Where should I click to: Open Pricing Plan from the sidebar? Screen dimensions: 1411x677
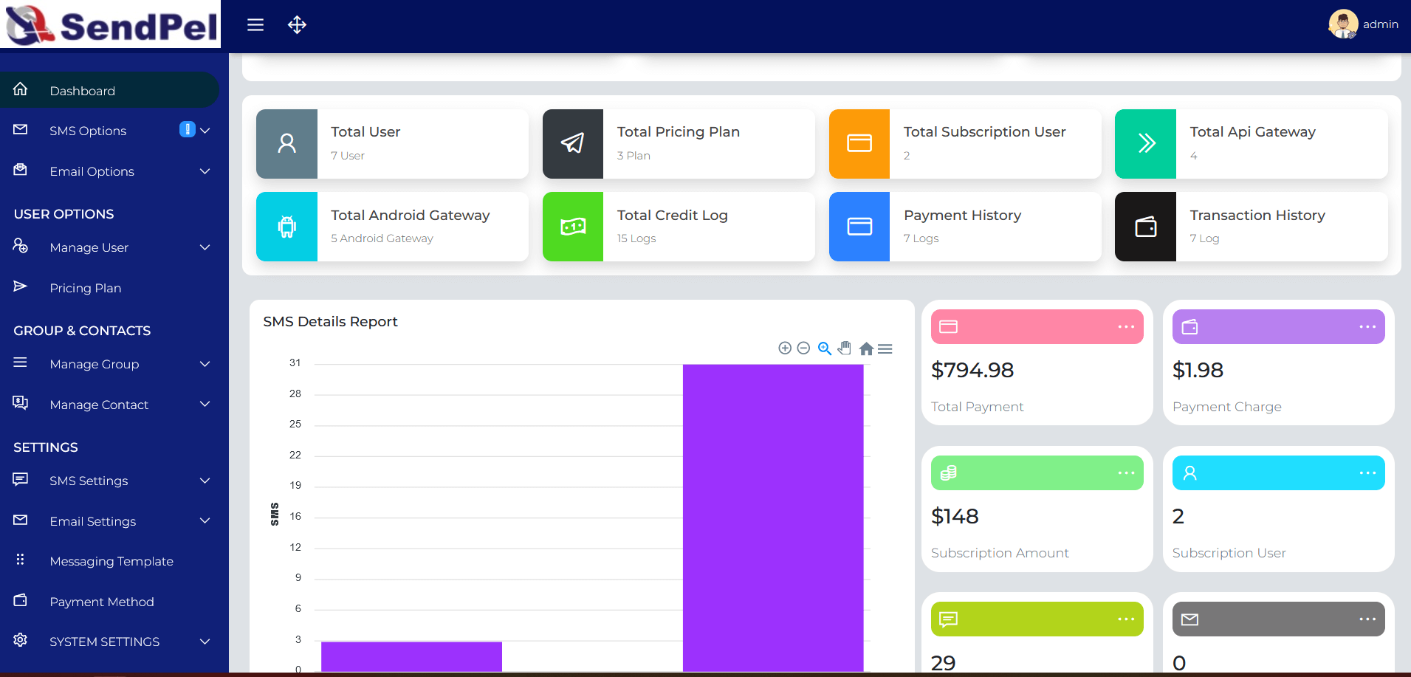[86, 288]
